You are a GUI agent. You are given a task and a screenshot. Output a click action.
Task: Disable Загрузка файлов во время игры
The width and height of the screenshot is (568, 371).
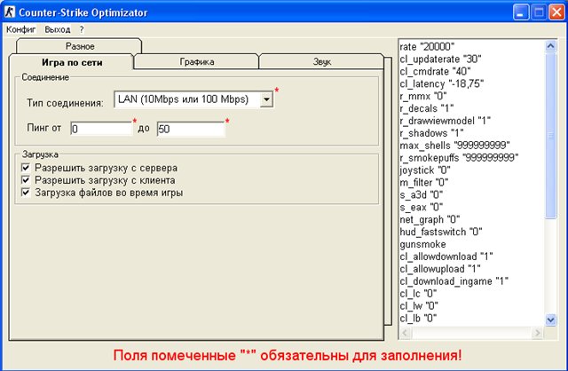(x=27, y=192)
